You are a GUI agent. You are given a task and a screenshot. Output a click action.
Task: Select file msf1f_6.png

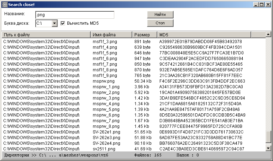(105, 59)
